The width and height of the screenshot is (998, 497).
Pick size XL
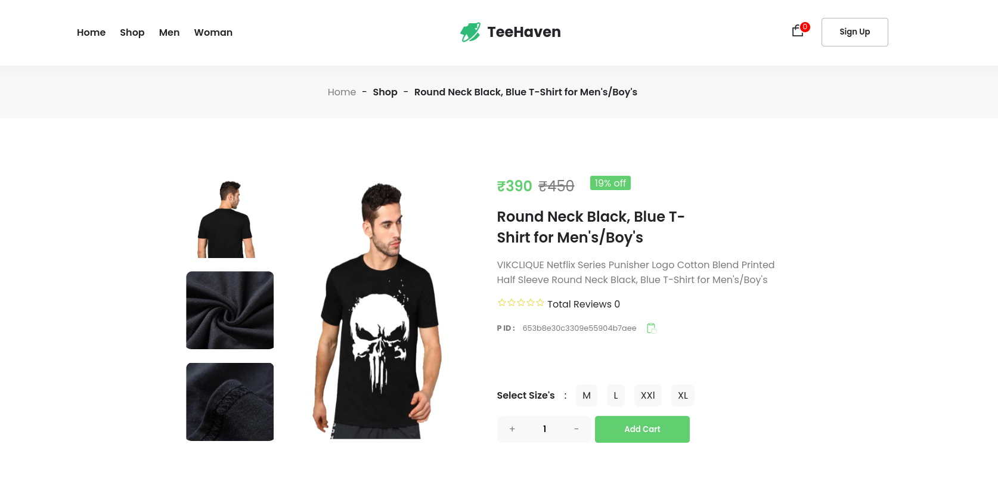click(683, 396)
